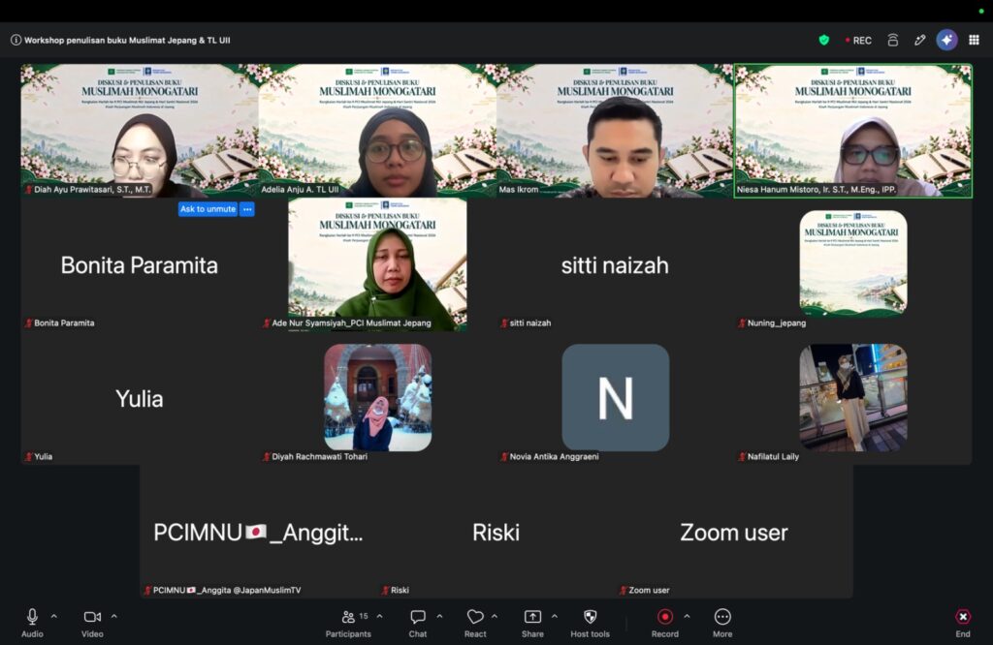Image resolution: width=993 pixels, height=645 pixels.
Task: Expand the Video options arrow
Action: point(114,616)
